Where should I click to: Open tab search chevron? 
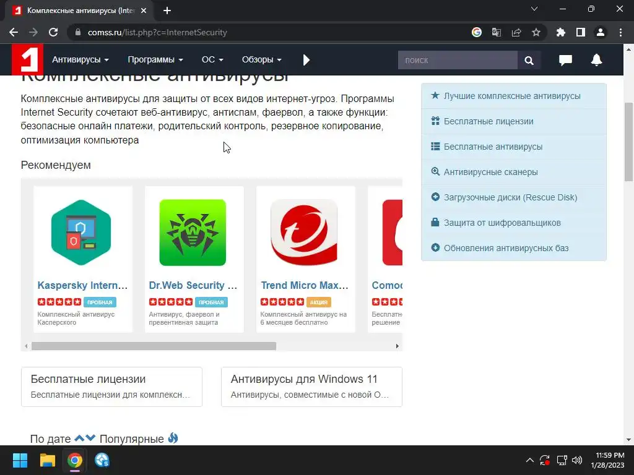[x=534, y=9]
